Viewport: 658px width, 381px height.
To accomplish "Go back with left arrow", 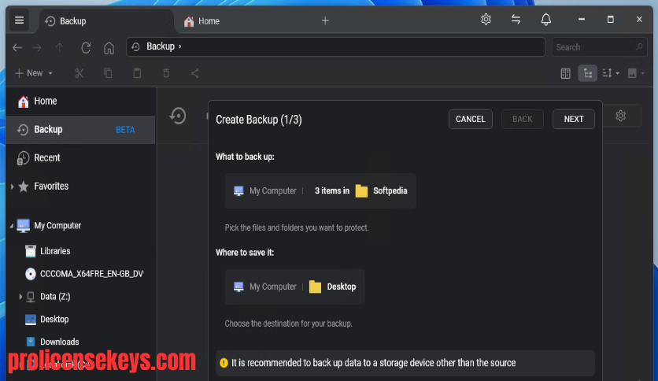I will click(17, 47).
